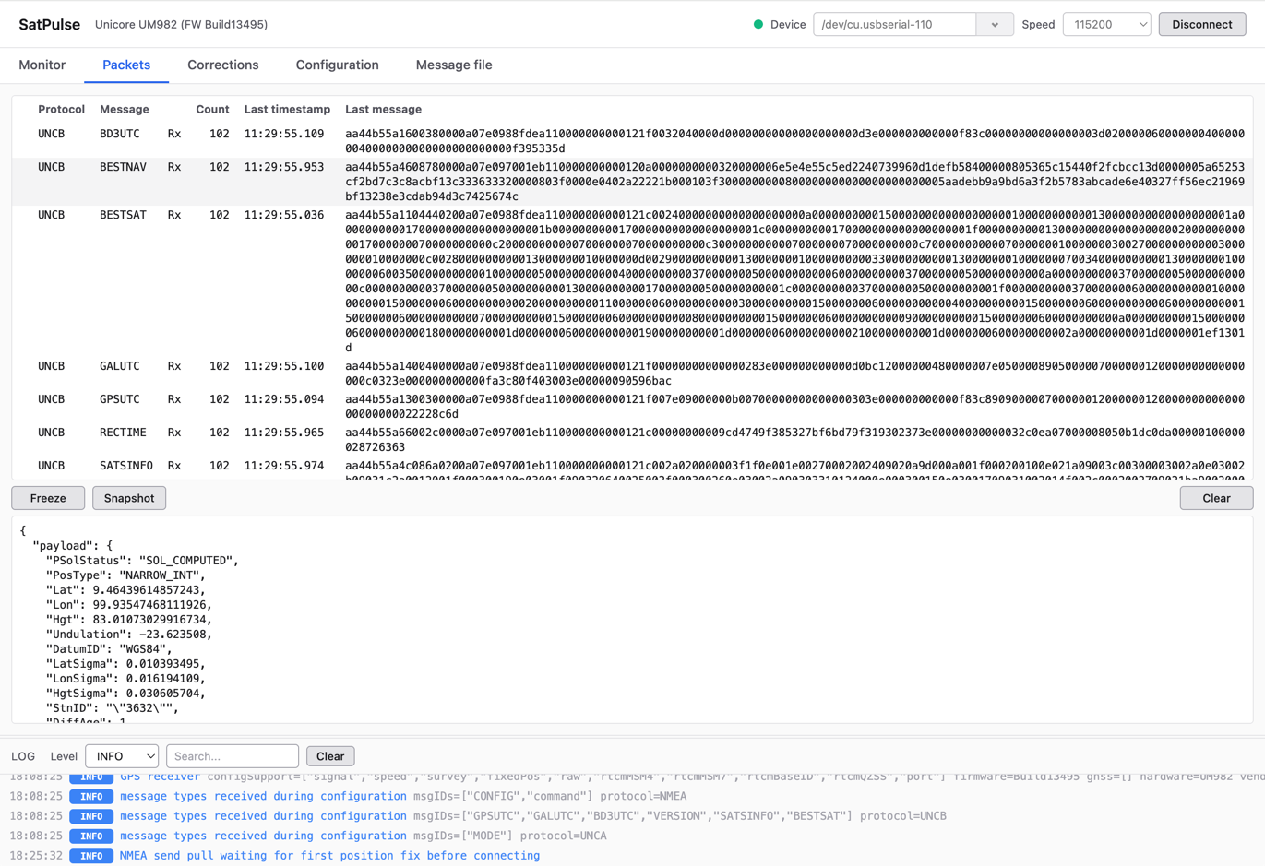The height and width of the screenshot is (866, 1265).
Task: Click the green connection status indicator
Action: (758, 25)
